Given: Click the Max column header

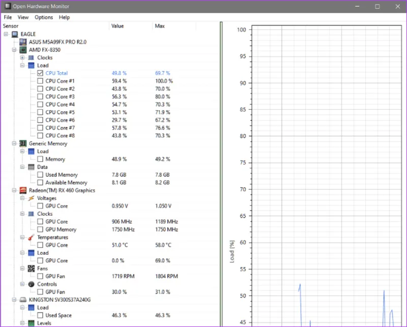Looking at the screenshot, I should 174,26.
